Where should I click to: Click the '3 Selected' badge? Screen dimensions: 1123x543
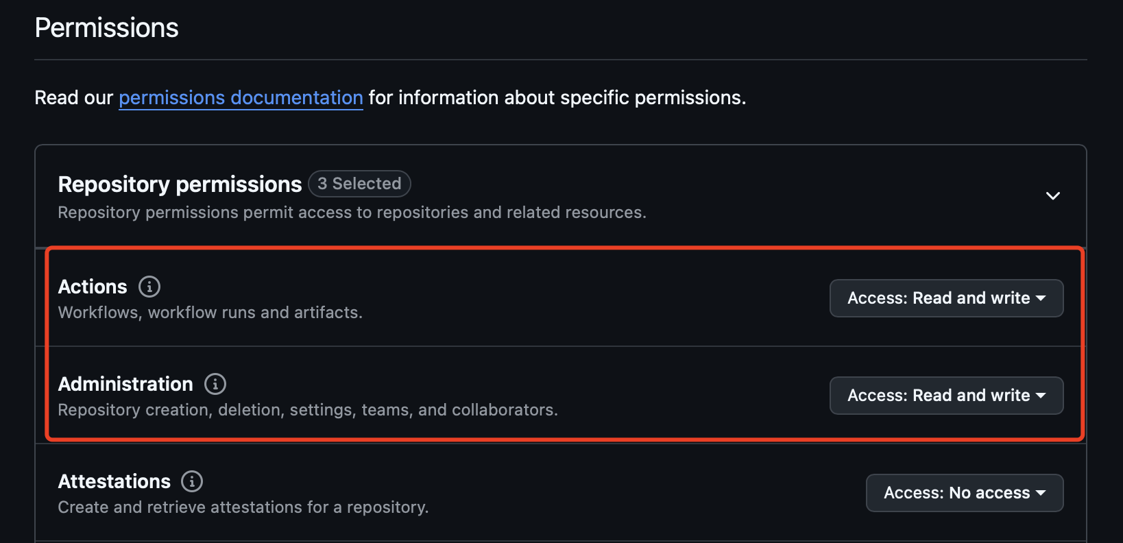[x=359, y=184]
